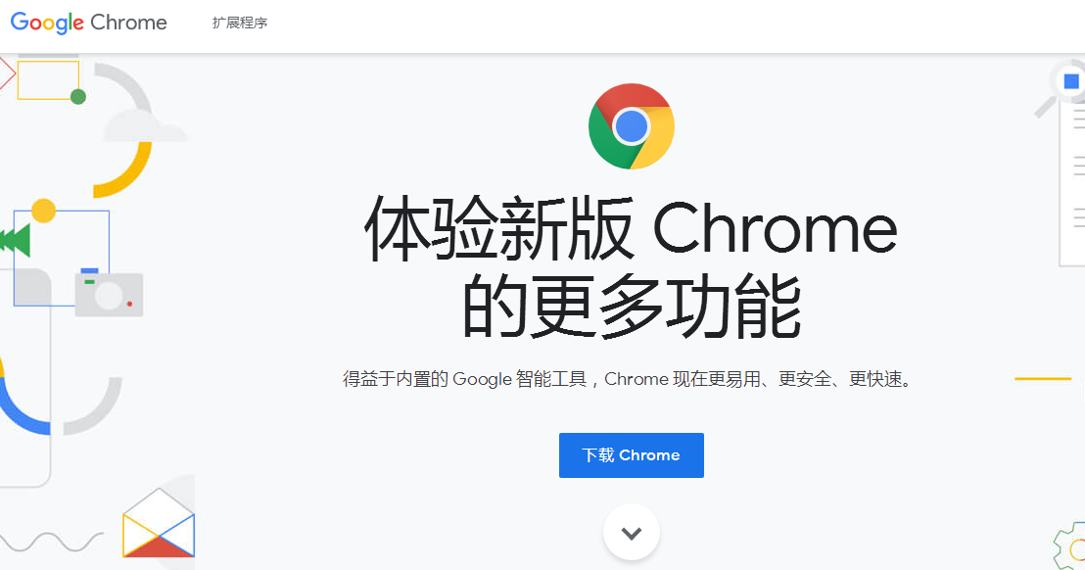Open the 扩展程序 menu item
This screenshot has height=570, width=1085.
pos(239,23)
